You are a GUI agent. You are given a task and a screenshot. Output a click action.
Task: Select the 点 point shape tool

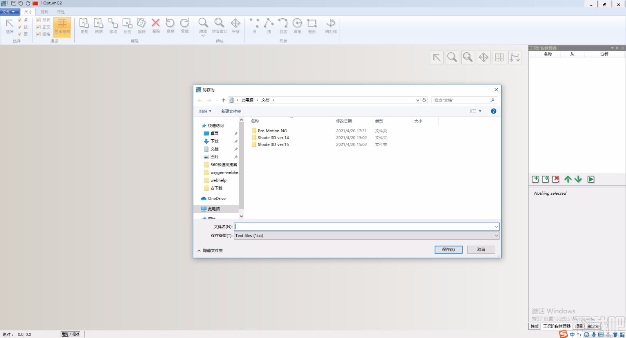pyautogui.click(x=255, y=26)
